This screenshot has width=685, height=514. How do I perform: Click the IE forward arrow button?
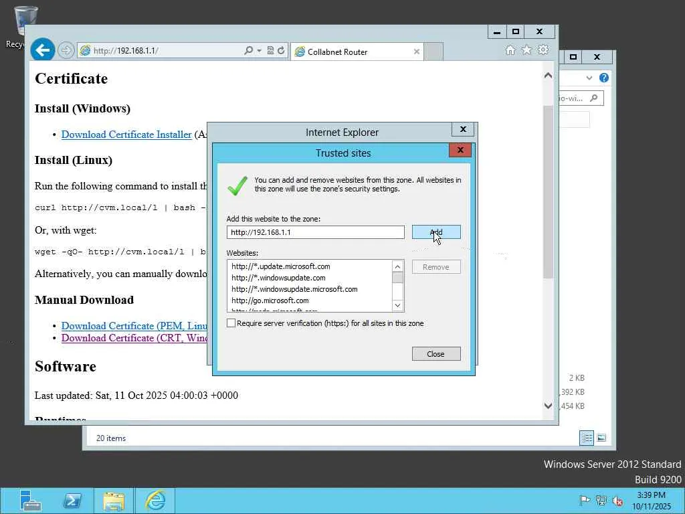click(x=66, y=51)
